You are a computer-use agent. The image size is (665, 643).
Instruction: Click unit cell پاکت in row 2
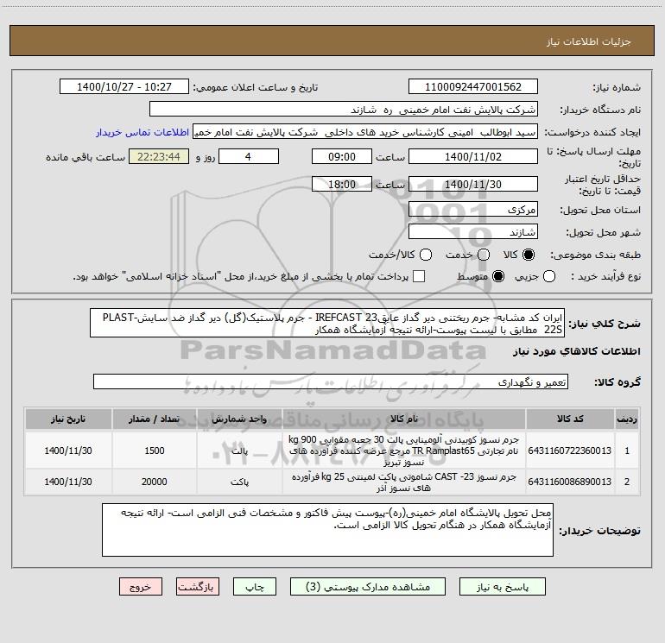pyautogui.click(x=239, y=482)
